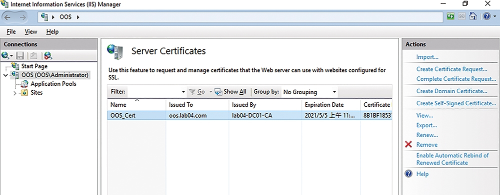Click the red X Remove icon
This screenshot has width=500, height=195.
pyautogui.click(x=408, y=145)
